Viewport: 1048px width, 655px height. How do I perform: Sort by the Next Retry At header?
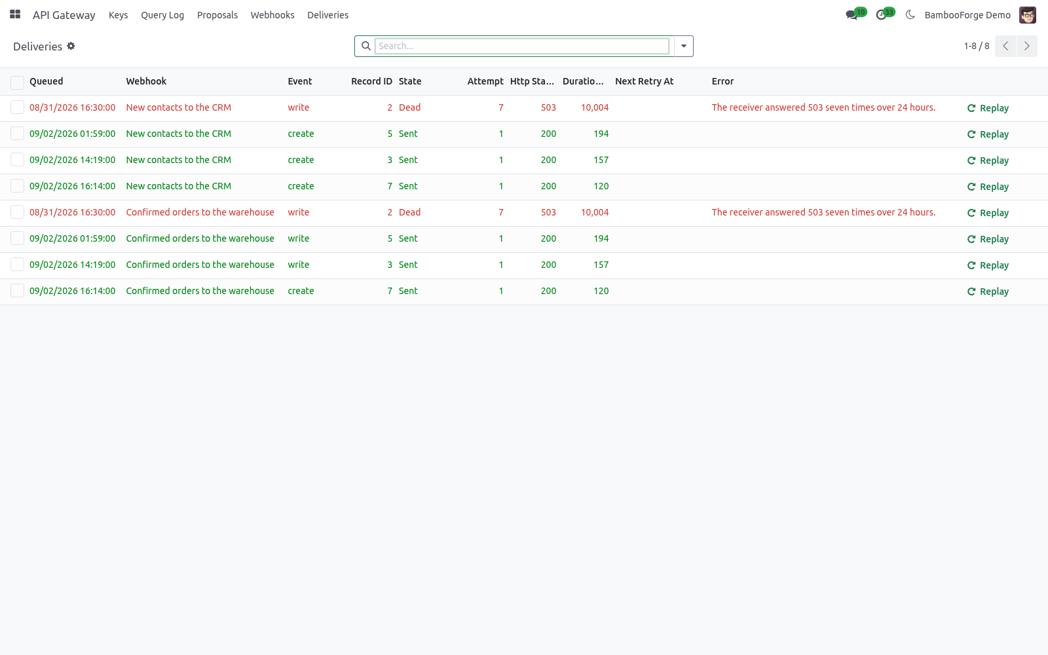pos(645,81)
